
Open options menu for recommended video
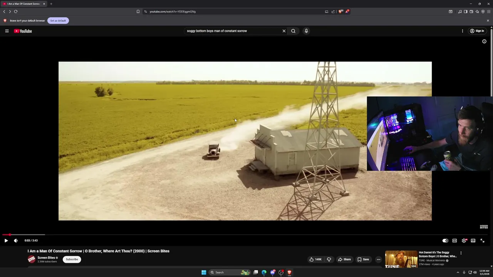pyautogui.click(x=461, y=253)
